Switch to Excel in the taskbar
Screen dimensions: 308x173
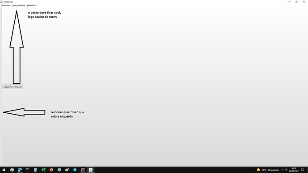click(x=43, y=170)
